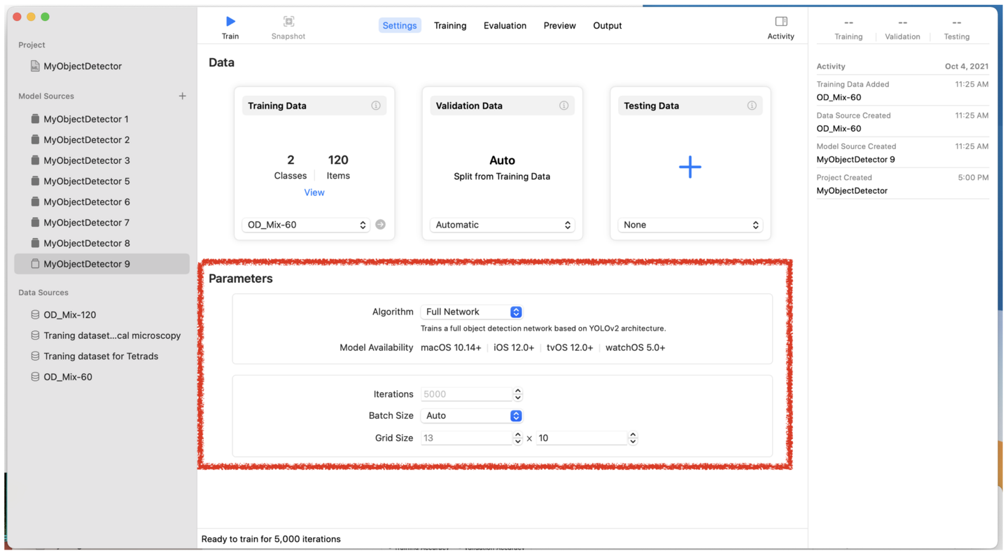Open the Algorithm Full Network dropdown
This screenshot has height=556, width=1008.
coord(471,312)
